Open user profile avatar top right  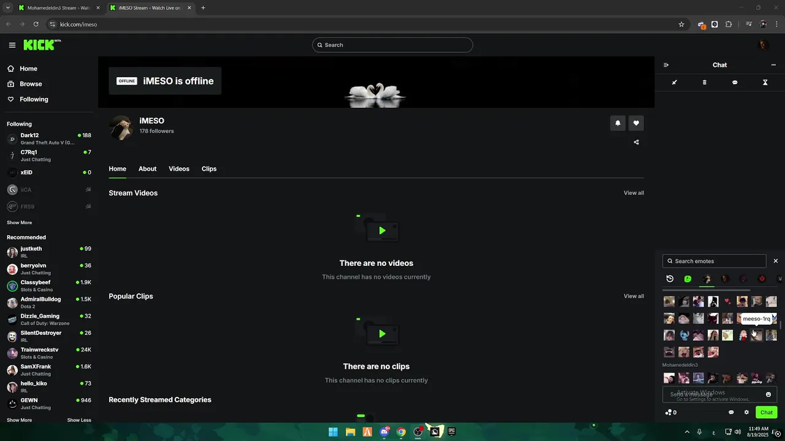(x=764, y=45)
